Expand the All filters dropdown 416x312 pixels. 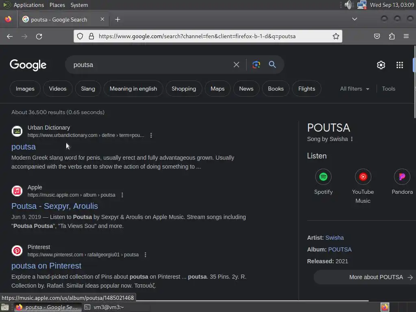[354, 89]
